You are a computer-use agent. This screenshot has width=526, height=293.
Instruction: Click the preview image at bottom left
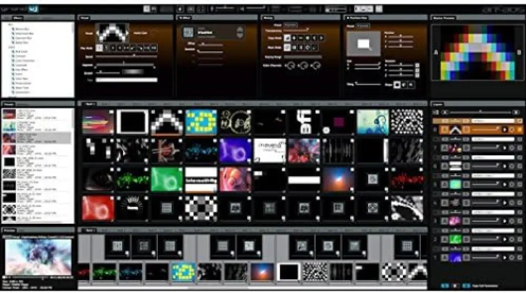click(x=38, y=257)
